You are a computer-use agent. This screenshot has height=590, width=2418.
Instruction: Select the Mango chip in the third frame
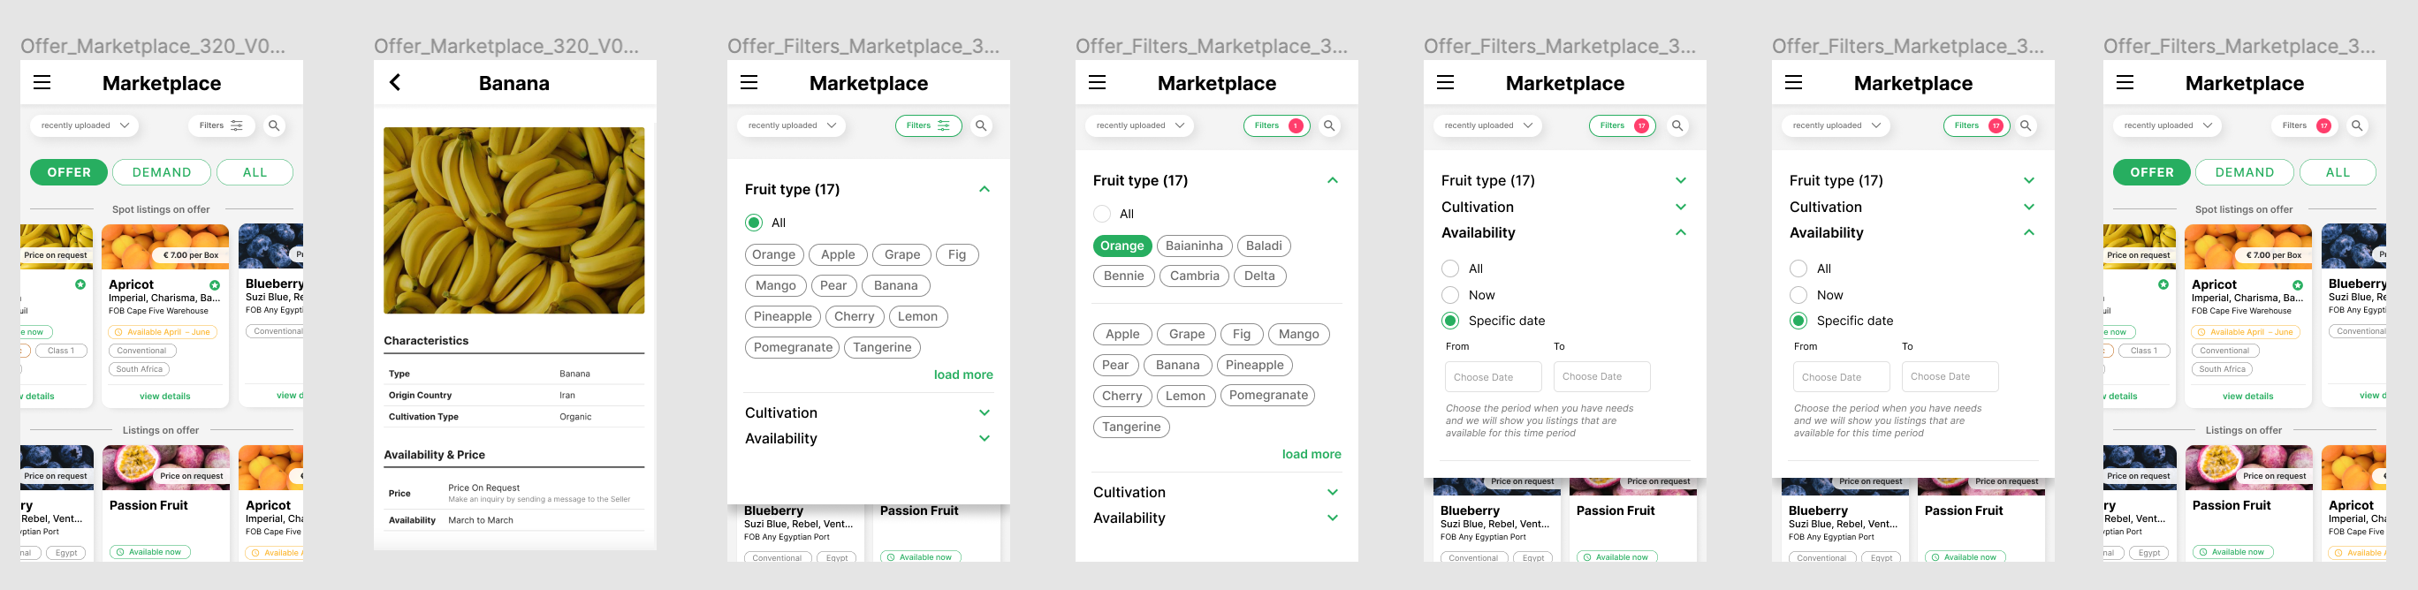(x=775, y=286)
